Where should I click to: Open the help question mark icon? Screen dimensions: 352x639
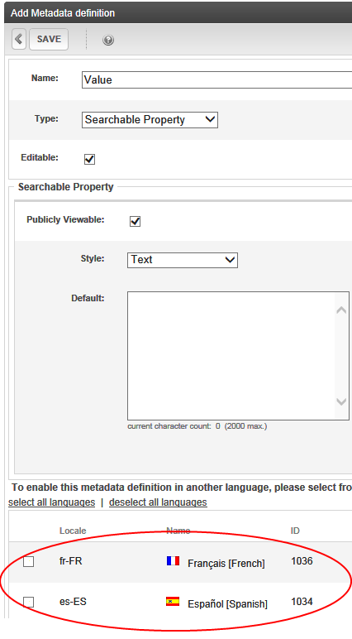108,40
